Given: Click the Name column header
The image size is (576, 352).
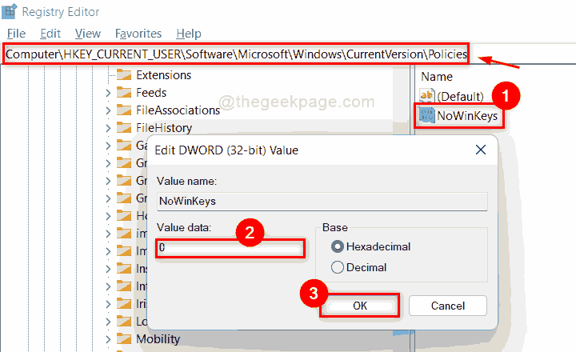Looking at the screenshot, I should tap(437, 77).
